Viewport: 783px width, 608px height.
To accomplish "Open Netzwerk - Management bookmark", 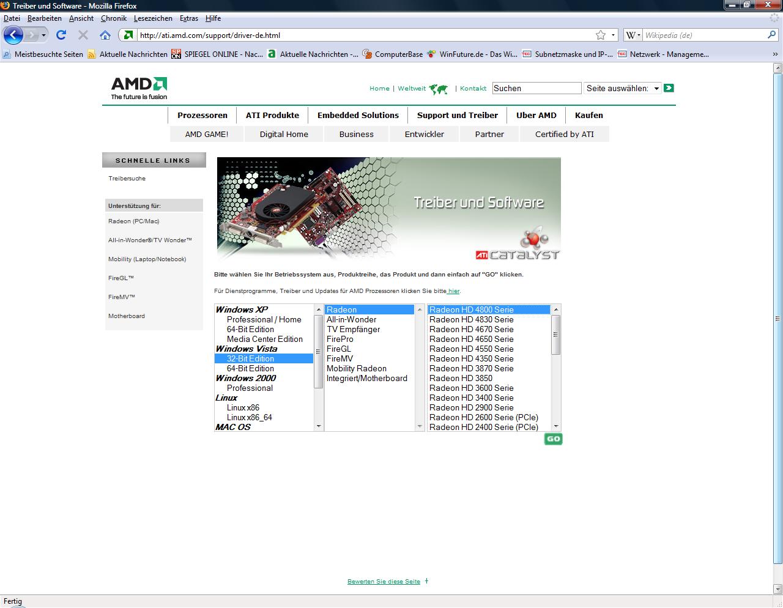I will coord(663,54).
